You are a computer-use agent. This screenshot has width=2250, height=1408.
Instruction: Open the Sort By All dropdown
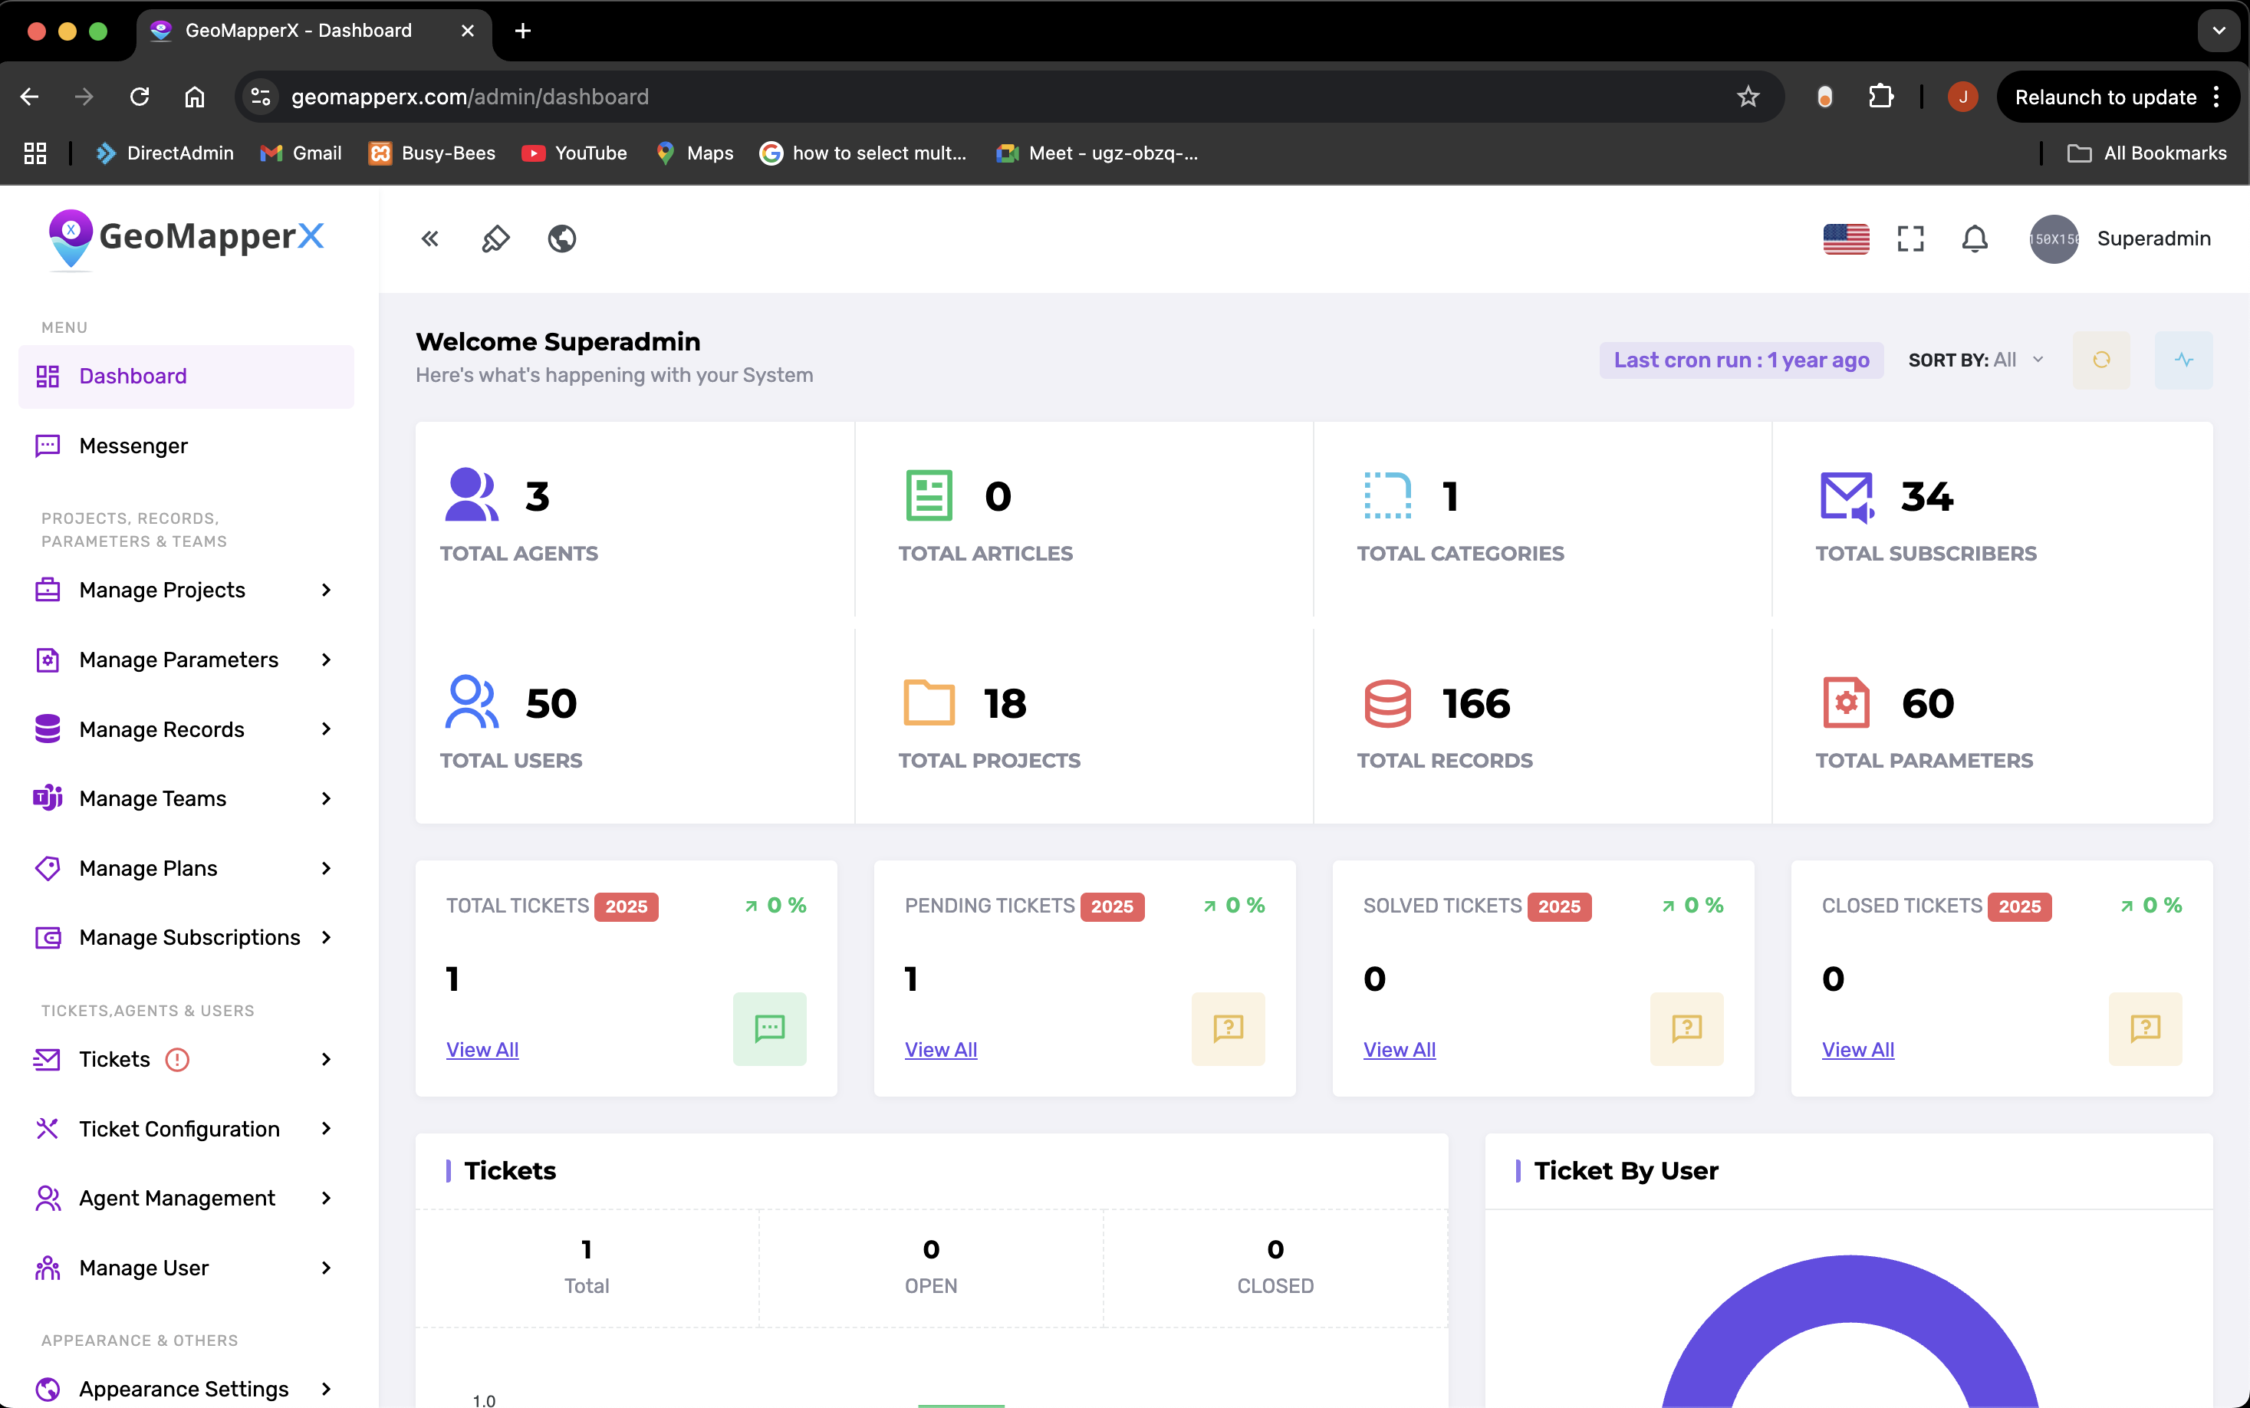coord(1976,360)
